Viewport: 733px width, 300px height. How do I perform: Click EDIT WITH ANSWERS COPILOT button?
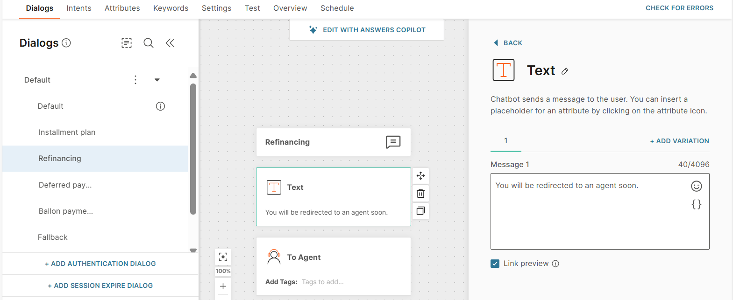[x=367, y=30]
